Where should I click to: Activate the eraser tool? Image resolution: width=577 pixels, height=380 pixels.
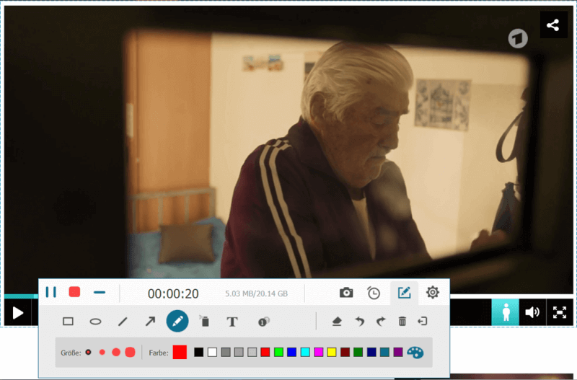(x=336, y=322)
